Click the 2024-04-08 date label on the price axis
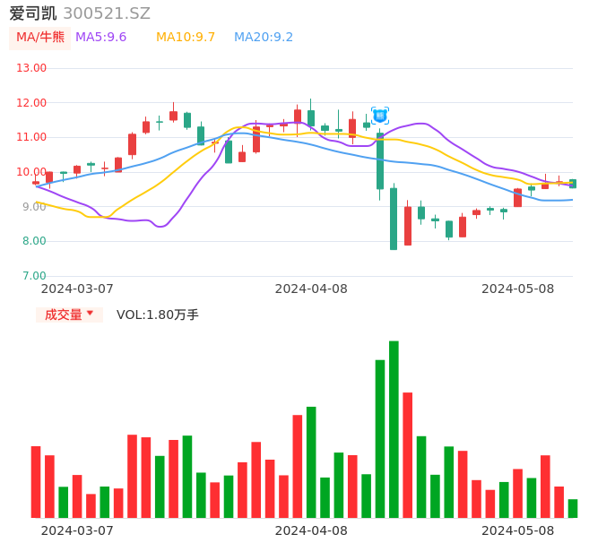 (311, 289)
